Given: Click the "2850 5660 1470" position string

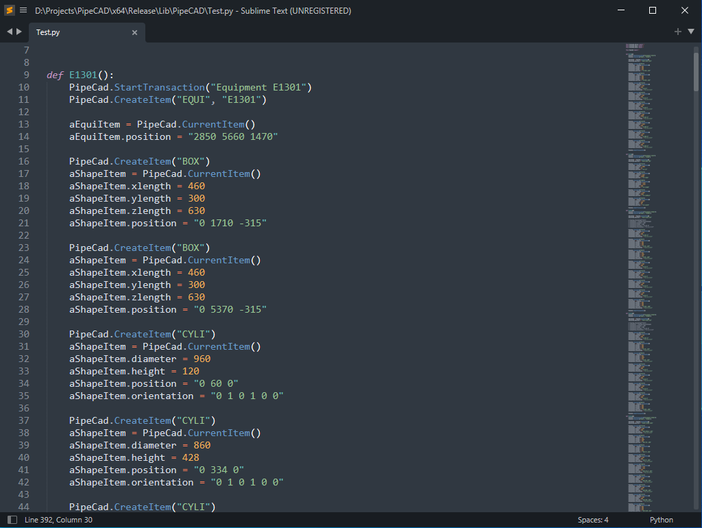Looking at the screenshot, I should 233,136.
